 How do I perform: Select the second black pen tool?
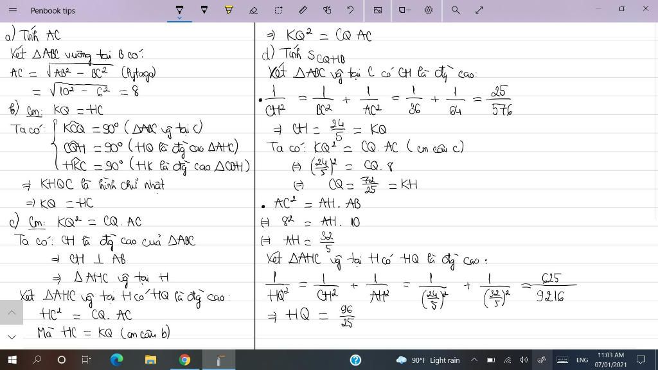204,10
